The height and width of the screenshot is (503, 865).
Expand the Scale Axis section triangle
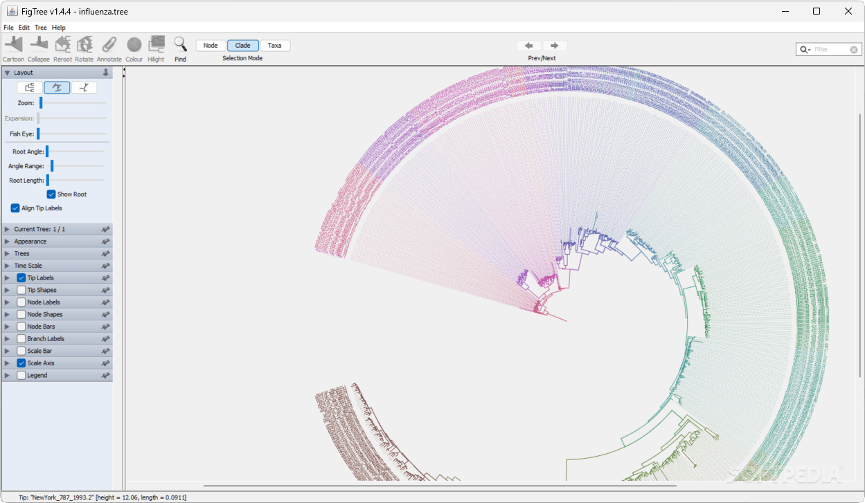(8, 363)
